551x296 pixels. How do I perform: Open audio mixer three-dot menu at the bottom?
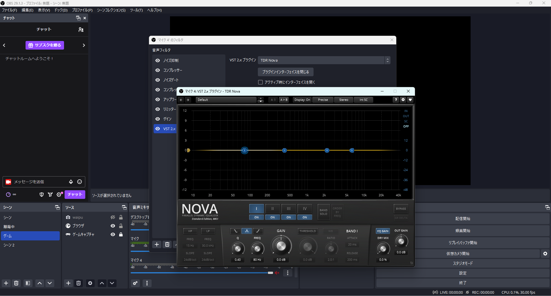point(147,283)
